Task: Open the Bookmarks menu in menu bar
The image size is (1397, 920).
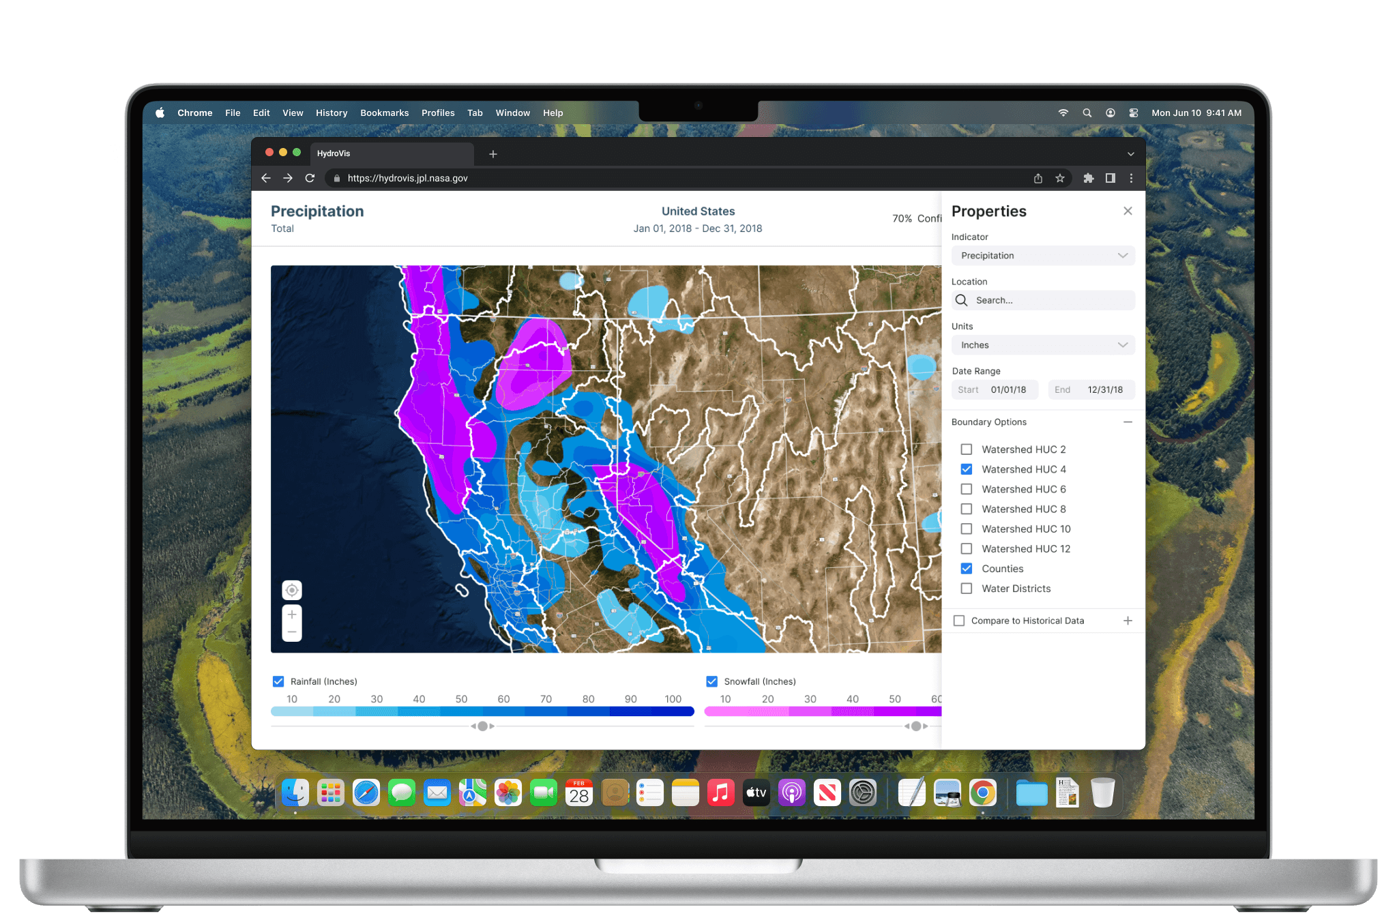Action: [x=384, y=113]
